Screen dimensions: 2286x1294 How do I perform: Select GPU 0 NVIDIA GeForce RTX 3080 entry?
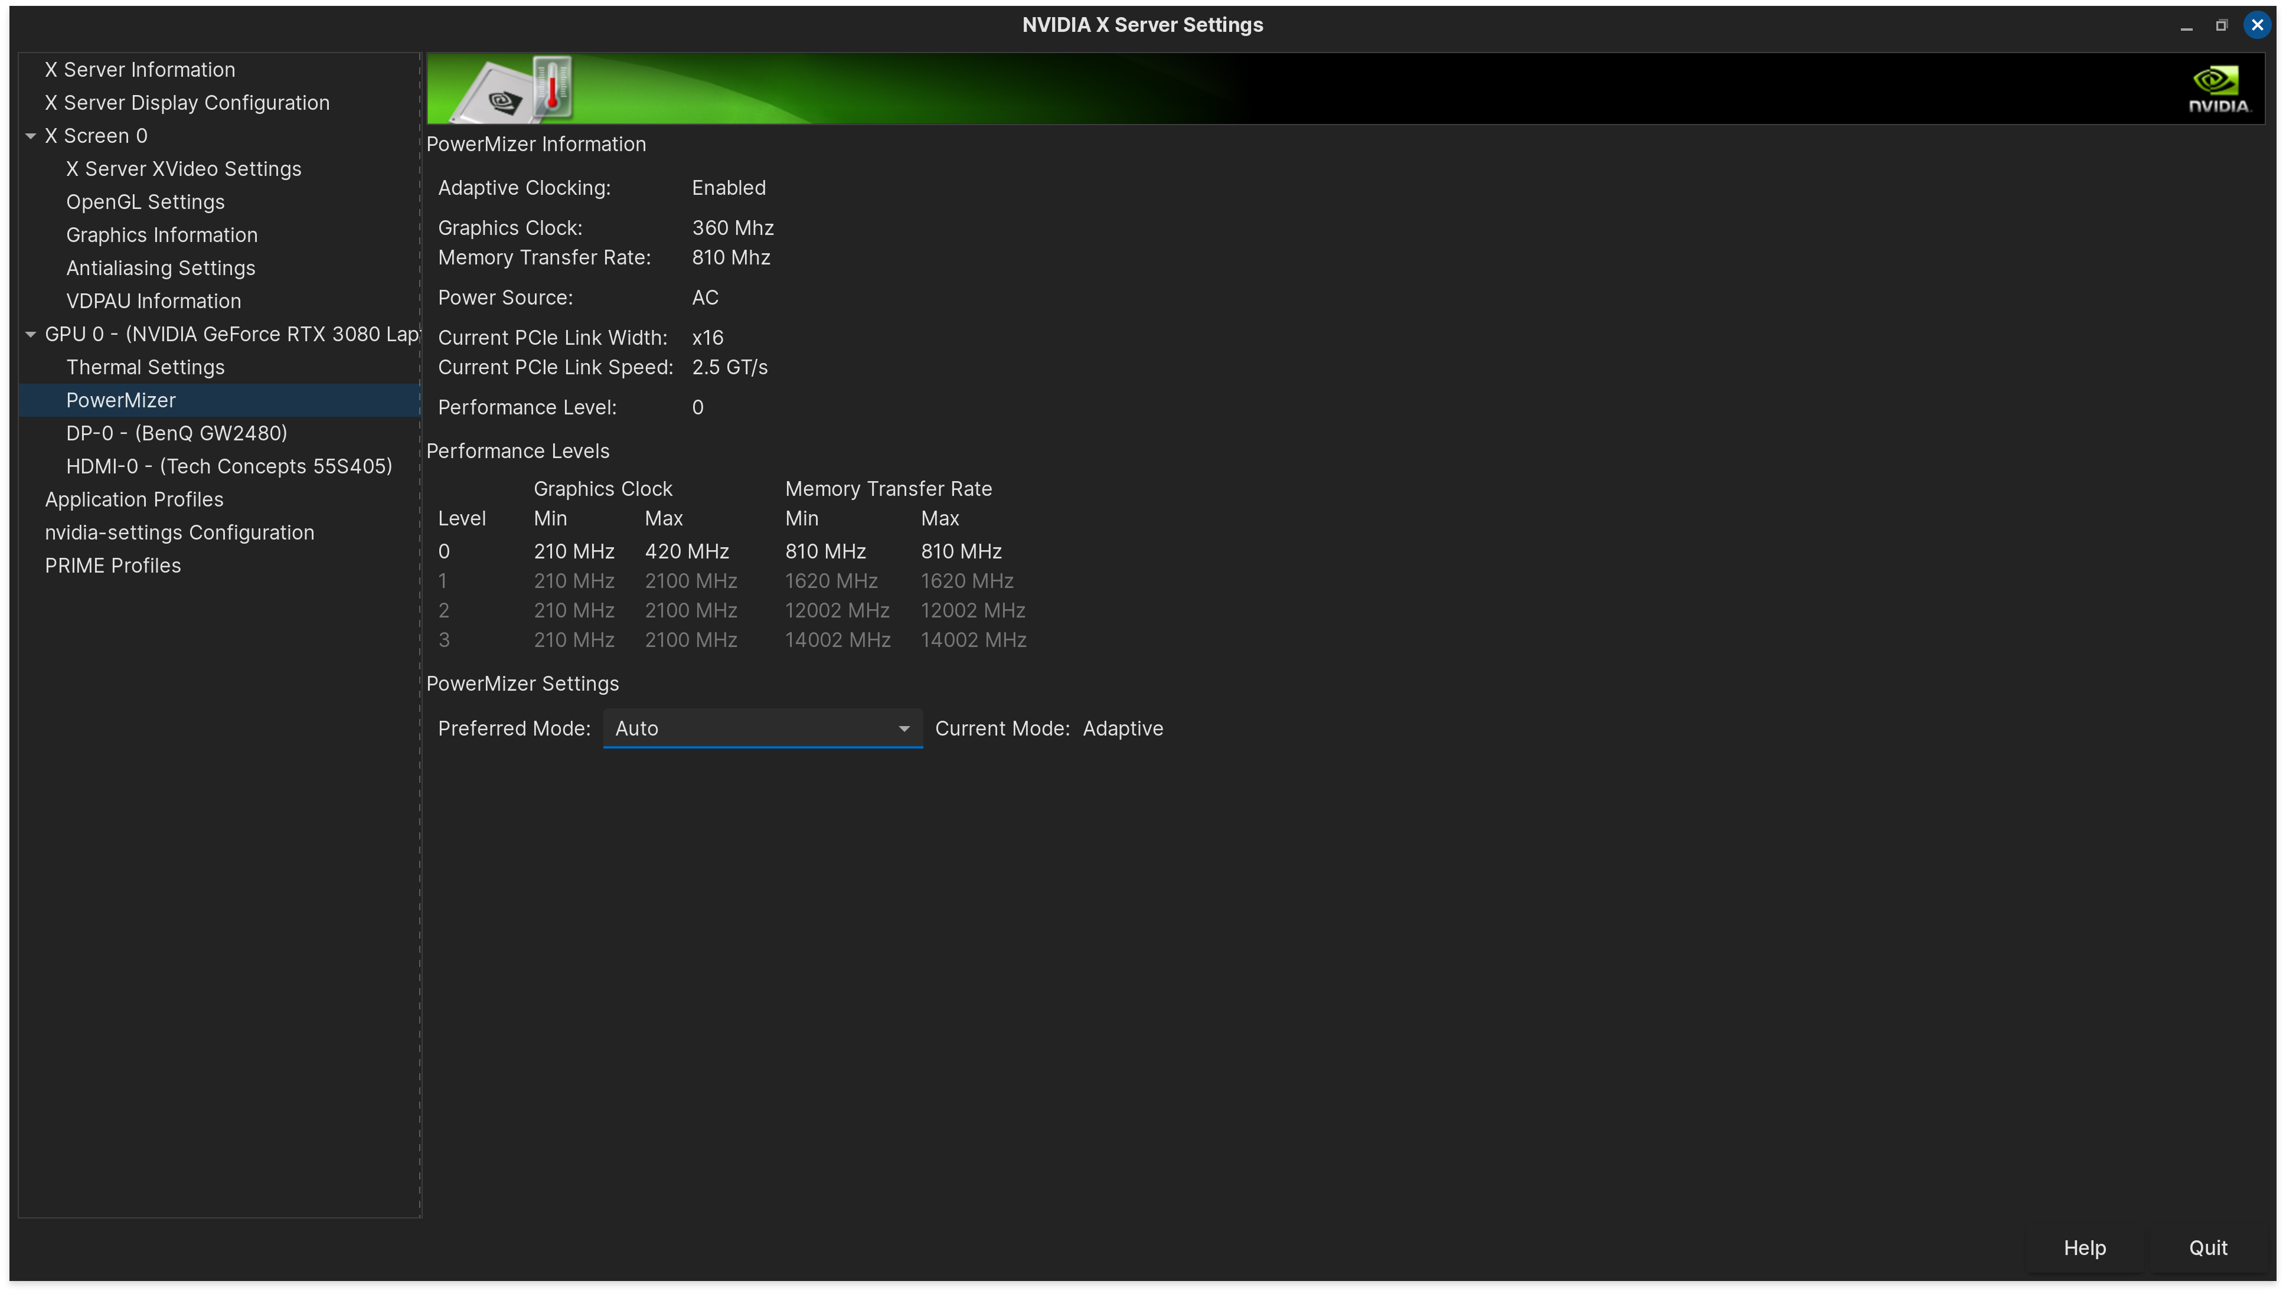[x=232, y=334]
